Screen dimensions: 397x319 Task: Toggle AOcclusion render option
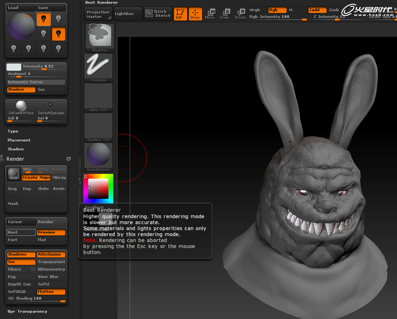[51, 254]
